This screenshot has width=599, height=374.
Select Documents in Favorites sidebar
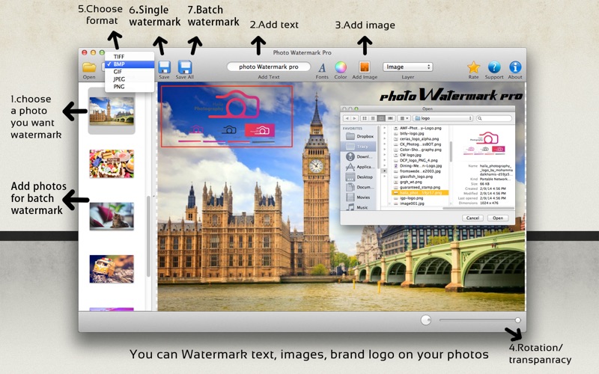point(359,187)
